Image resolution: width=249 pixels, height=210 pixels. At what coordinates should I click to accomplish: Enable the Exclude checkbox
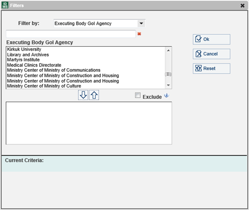(x=138, y=96)
